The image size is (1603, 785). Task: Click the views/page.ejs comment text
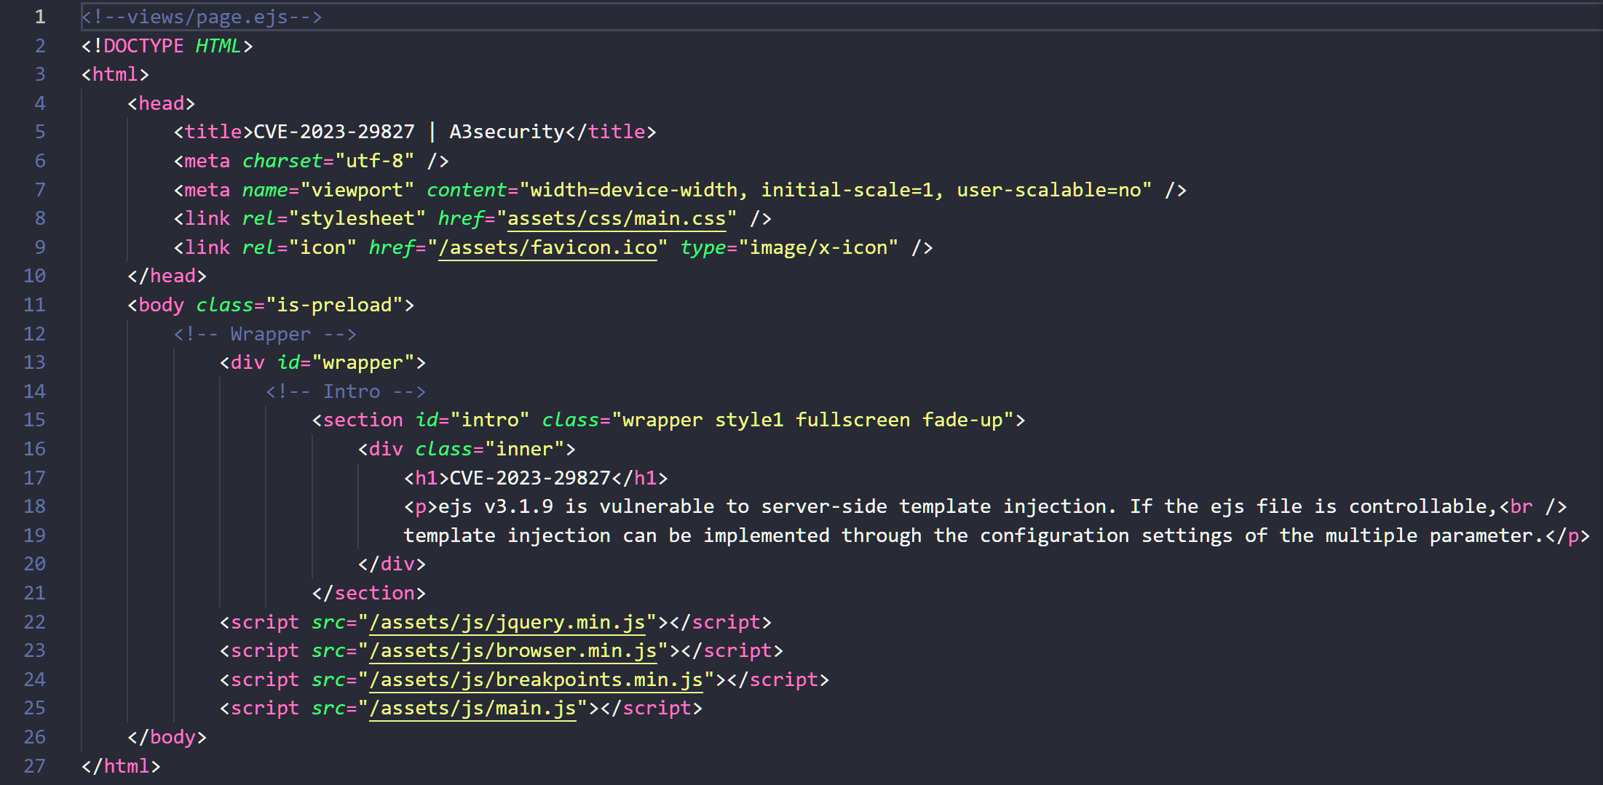(202, 17)
